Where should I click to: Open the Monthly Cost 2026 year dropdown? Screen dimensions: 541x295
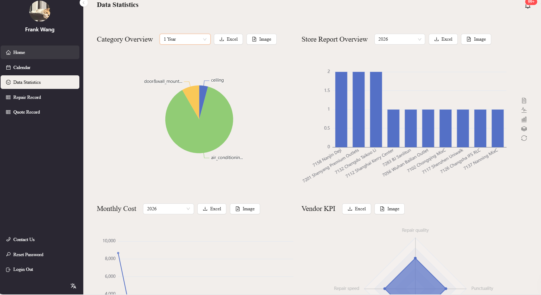point(168,209)
